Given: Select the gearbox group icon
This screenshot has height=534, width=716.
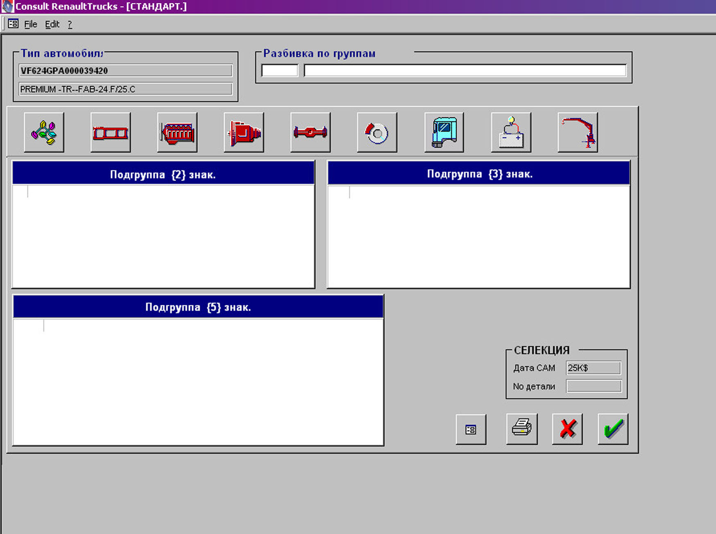Looking at the screenshot, I should coord(244,133).
